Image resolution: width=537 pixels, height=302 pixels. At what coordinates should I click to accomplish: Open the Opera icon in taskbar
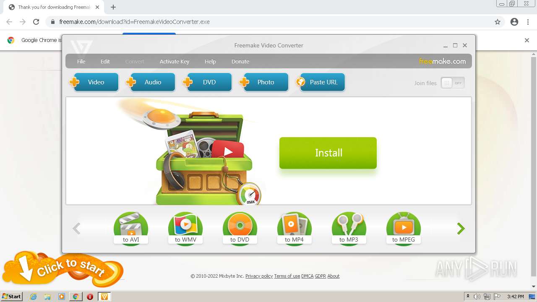[x=90, y=297]
